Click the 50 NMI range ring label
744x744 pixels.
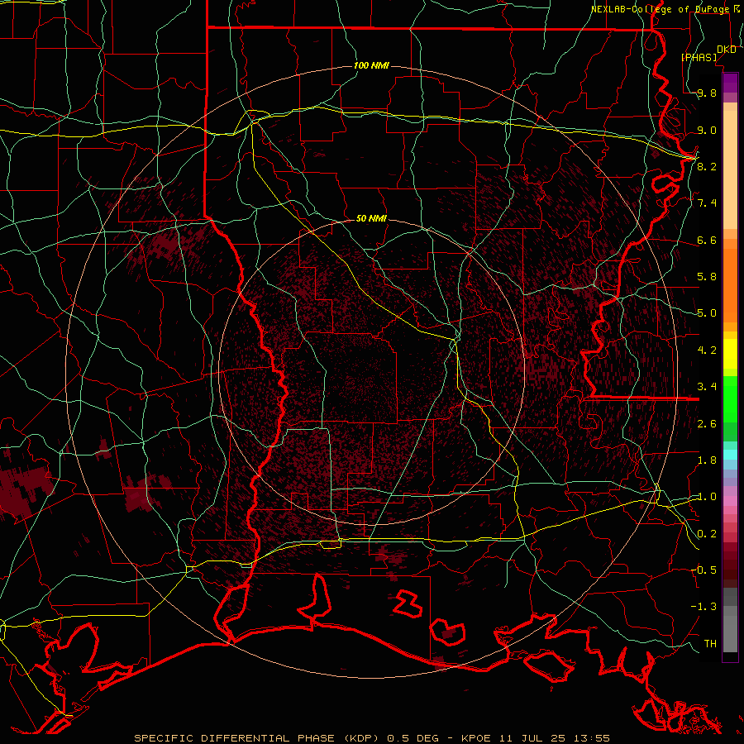click(x=371, y=218)
